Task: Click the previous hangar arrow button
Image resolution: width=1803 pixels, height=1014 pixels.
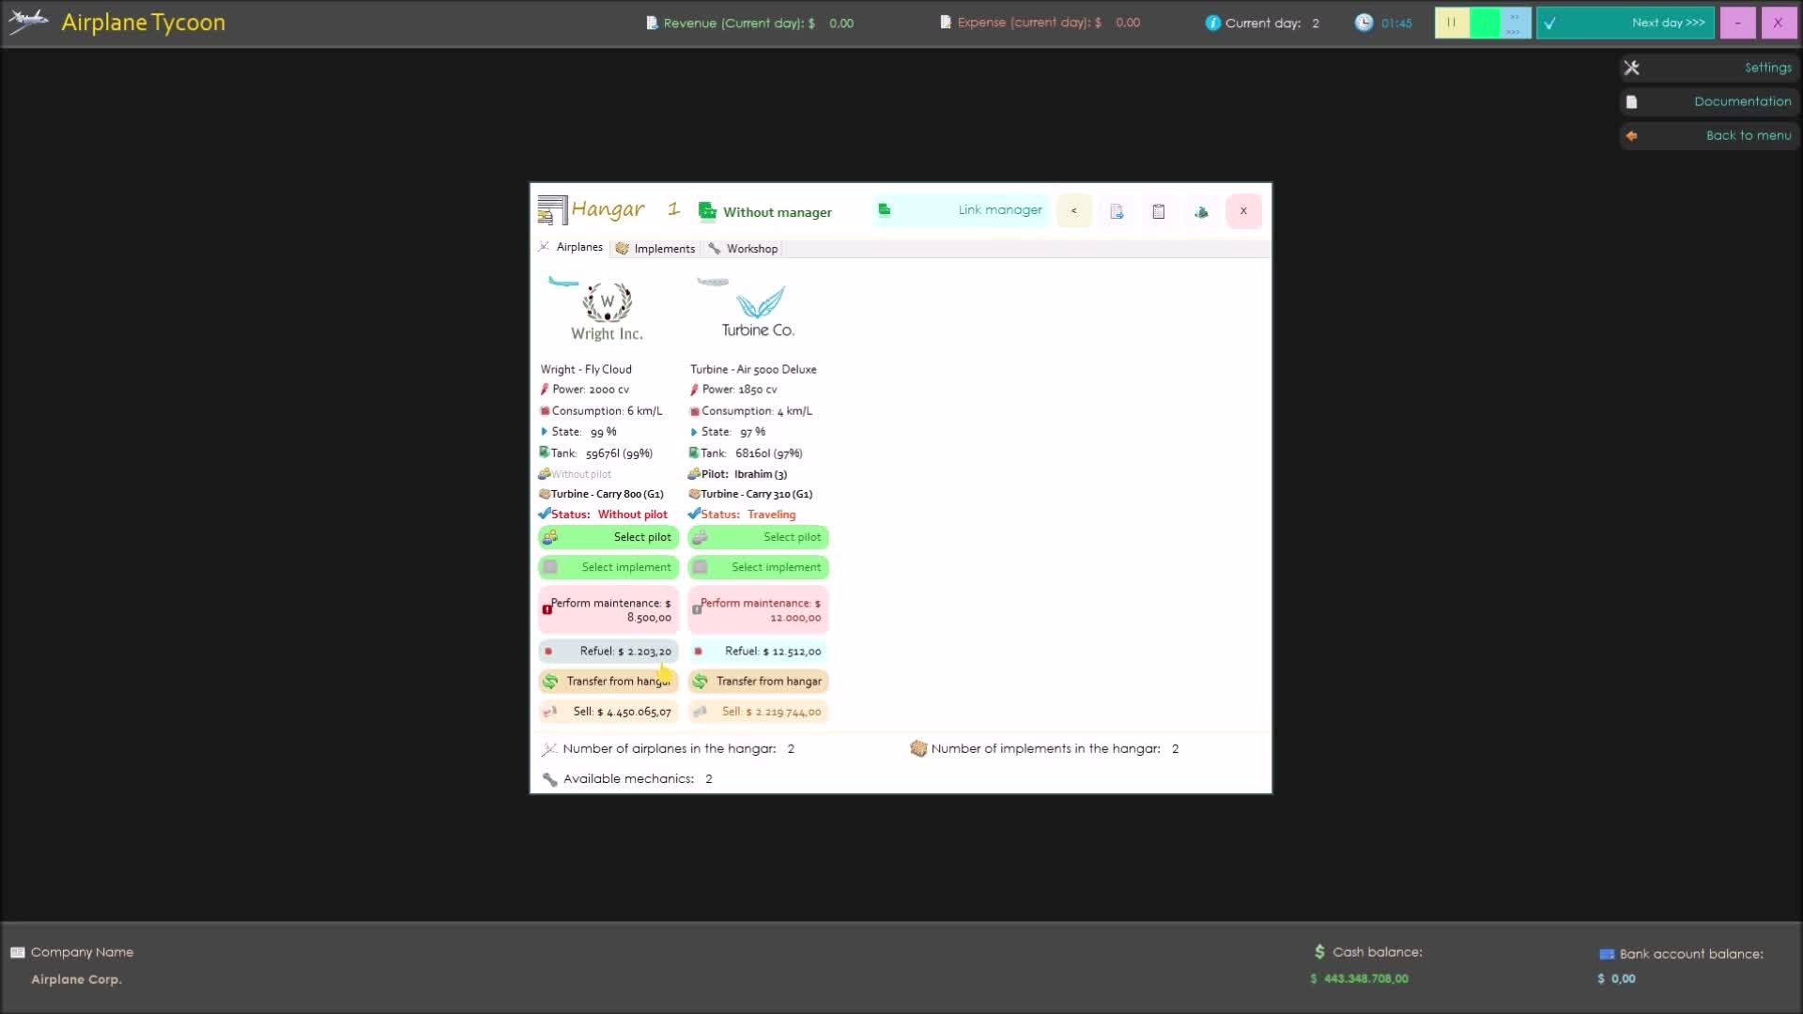Action: (1074, 211)
